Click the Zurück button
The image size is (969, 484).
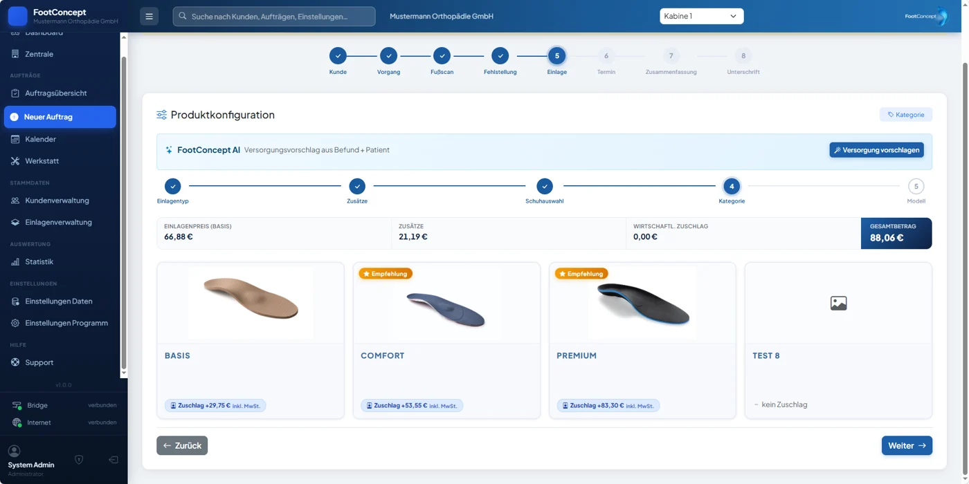pos(182,445)
